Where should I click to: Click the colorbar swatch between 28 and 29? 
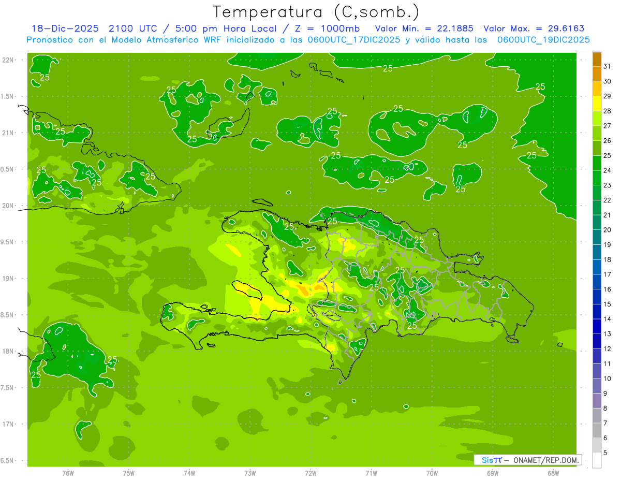[597, 104]
